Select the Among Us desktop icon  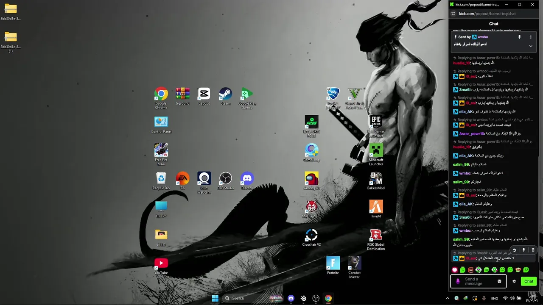click(311, 181)
